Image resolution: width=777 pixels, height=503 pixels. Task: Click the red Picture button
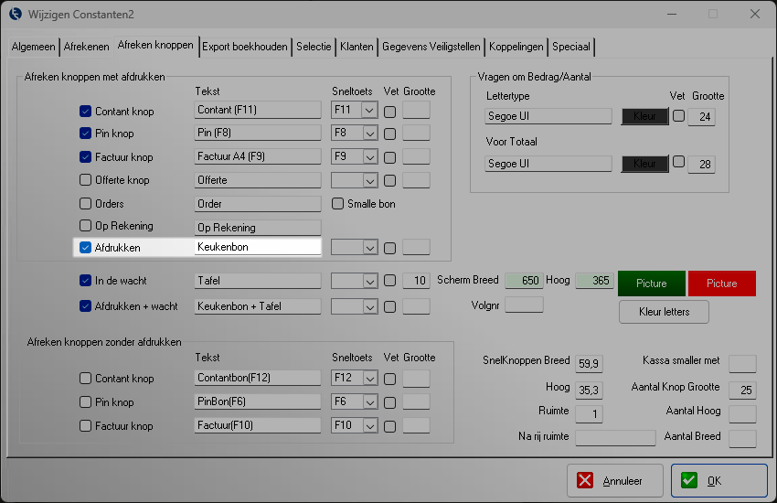[721, 284]
